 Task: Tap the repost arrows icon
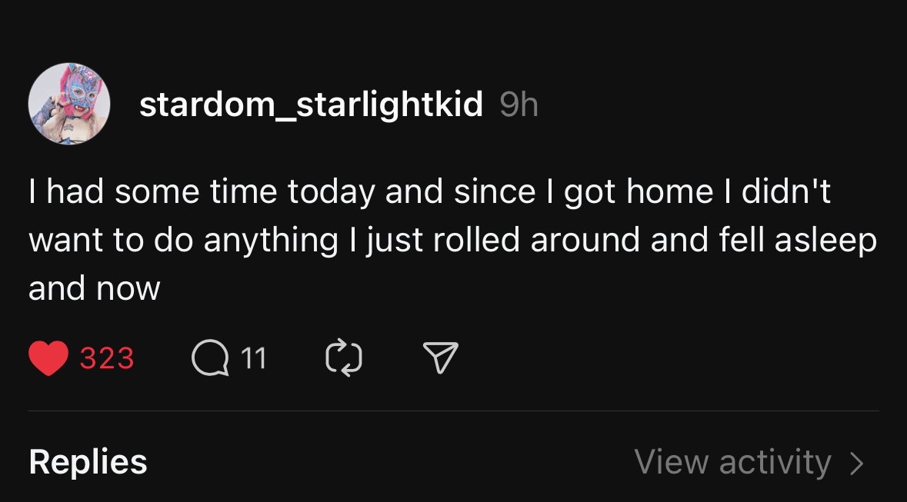pyautogui.click(x=344, y=358)
